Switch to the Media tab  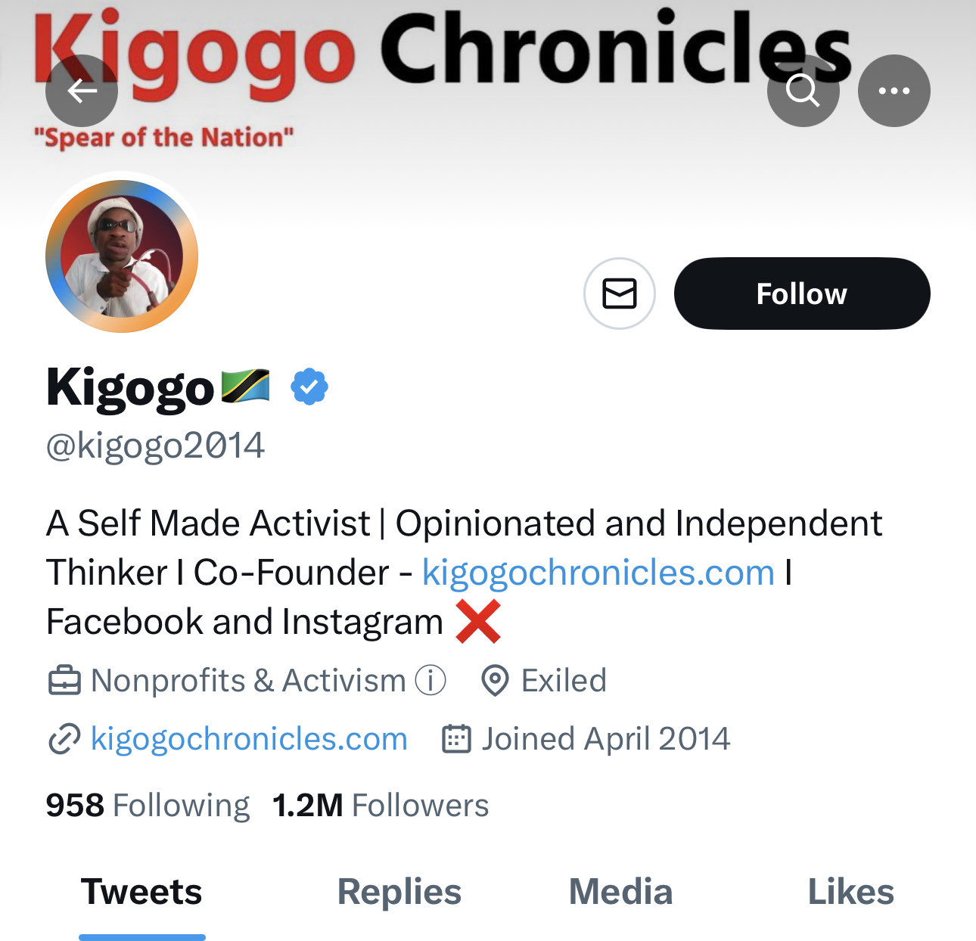pos(620,892)
